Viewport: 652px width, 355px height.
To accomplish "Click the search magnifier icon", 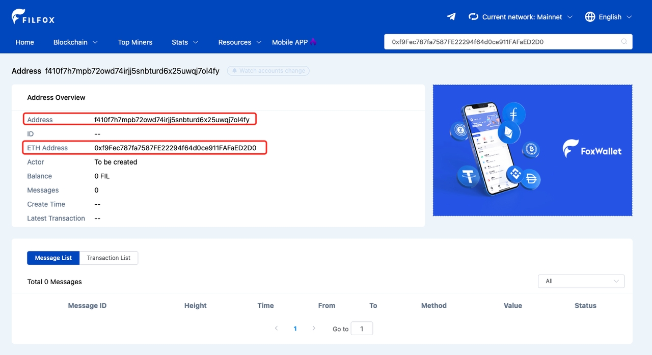I will 624,42.
